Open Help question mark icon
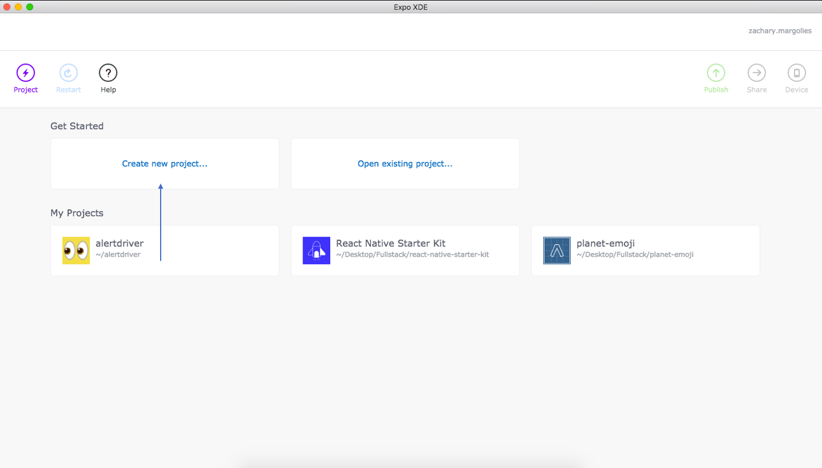 [x=108, y=73]
